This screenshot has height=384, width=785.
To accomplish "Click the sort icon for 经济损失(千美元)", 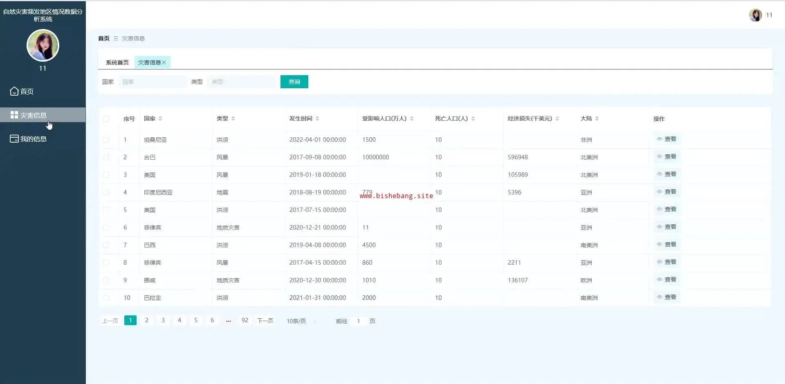I will click(x=557, y=118).
